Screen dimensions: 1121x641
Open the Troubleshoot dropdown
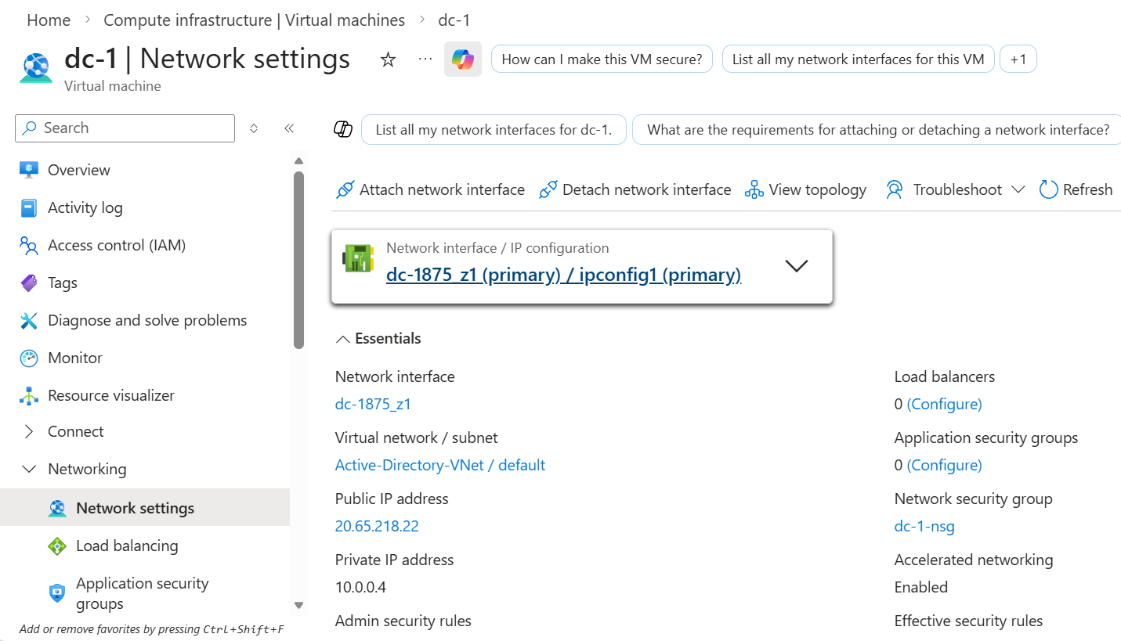pos(1018,189)
